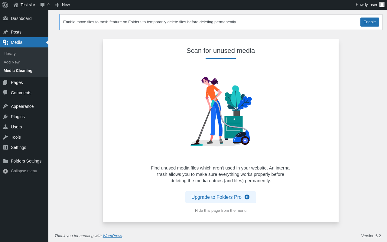Image resolution: width=387 pixels, height=242 pixels.
Task: Click the Users person icon
Action: click(x=5, y=127)
